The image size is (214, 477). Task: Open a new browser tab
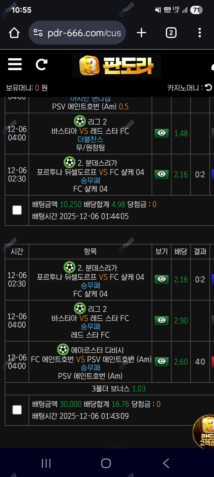141,33
